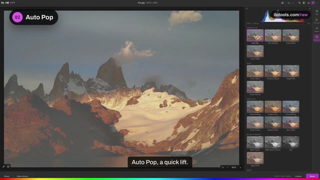Select the B&W Classic preset

click(x=255, y=142)
